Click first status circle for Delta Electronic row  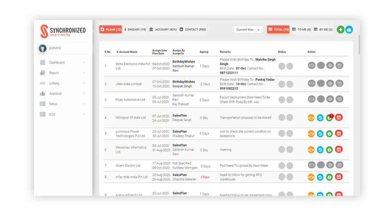(282, 66)
